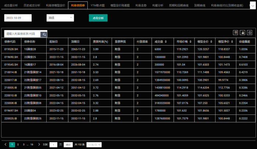Click the 2065-11-23 maturity date cell
The image size is (257, 149).
pos(78,49)
